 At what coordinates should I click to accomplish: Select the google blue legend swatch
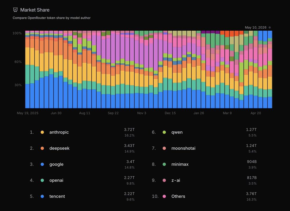pos(42,164)
